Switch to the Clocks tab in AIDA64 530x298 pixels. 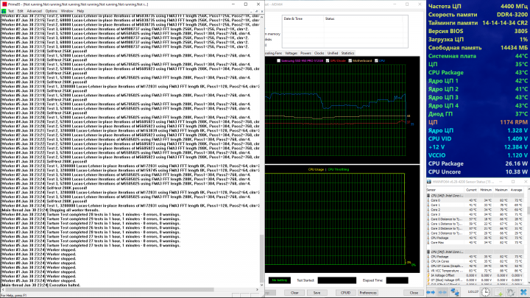point(319,53)
